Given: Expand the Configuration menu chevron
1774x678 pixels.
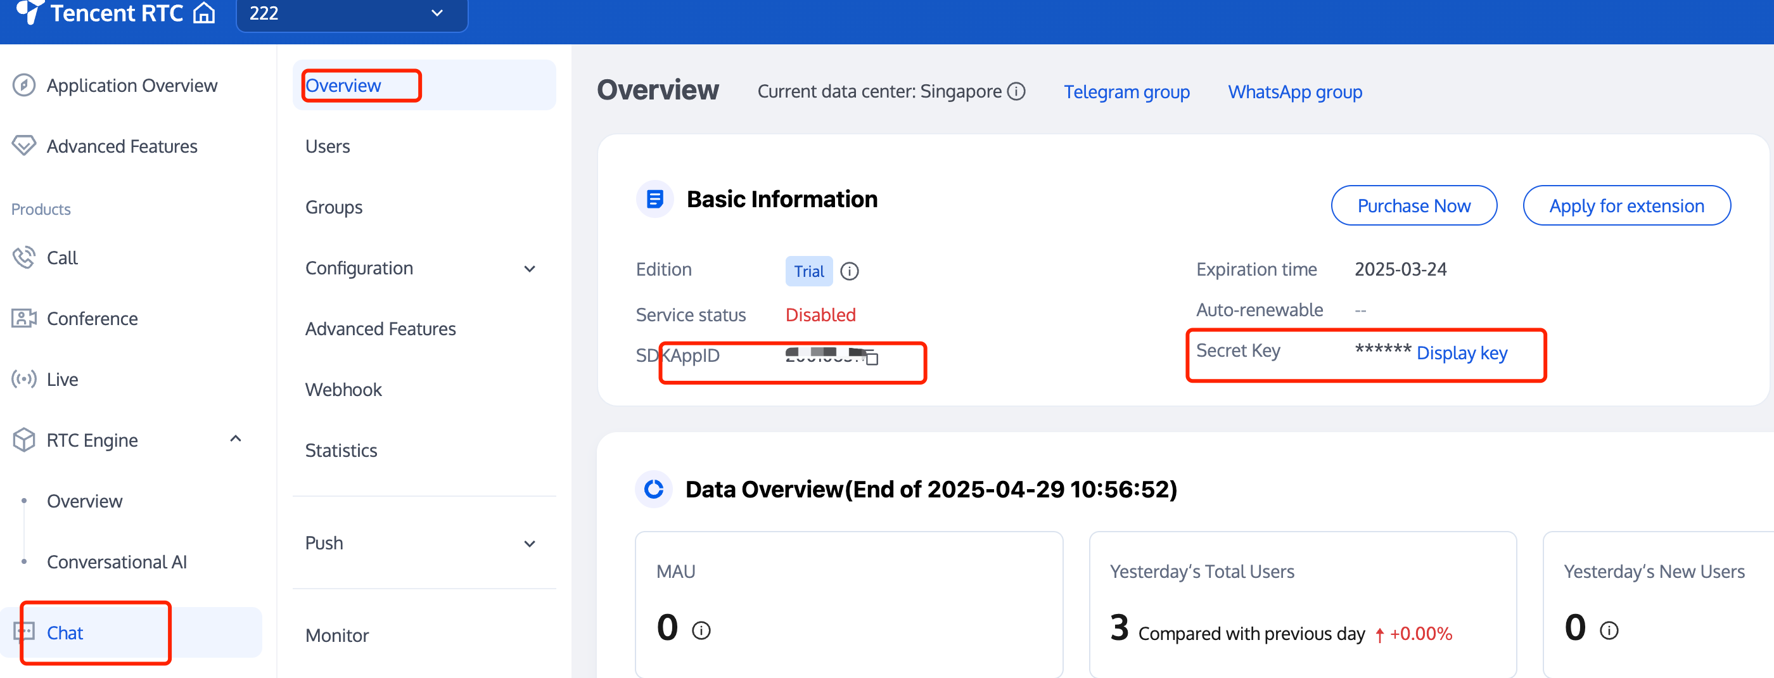Looking at the screenshot, I should tap(530, 269).
